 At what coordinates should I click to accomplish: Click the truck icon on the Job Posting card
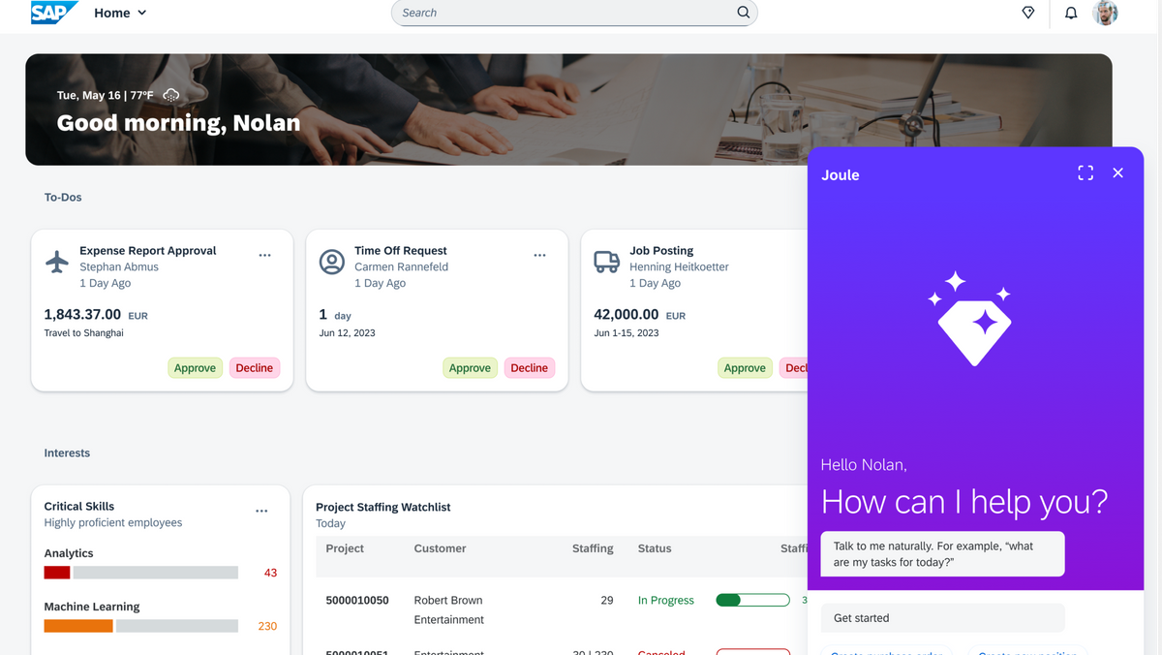[x=607, y=262]
